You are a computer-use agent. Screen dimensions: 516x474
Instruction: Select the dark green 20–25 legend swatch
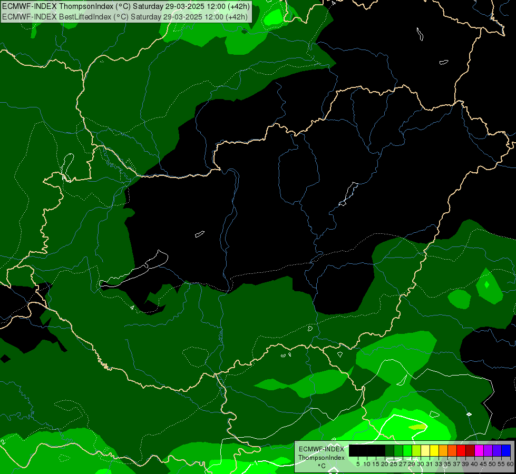390,450
